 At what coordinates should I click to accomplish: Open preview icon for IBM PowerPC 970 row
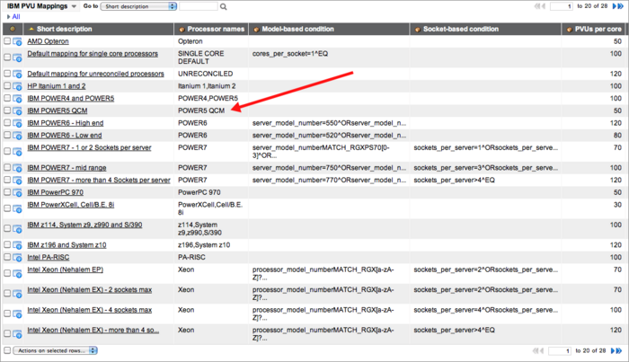(x=17, y=192)
